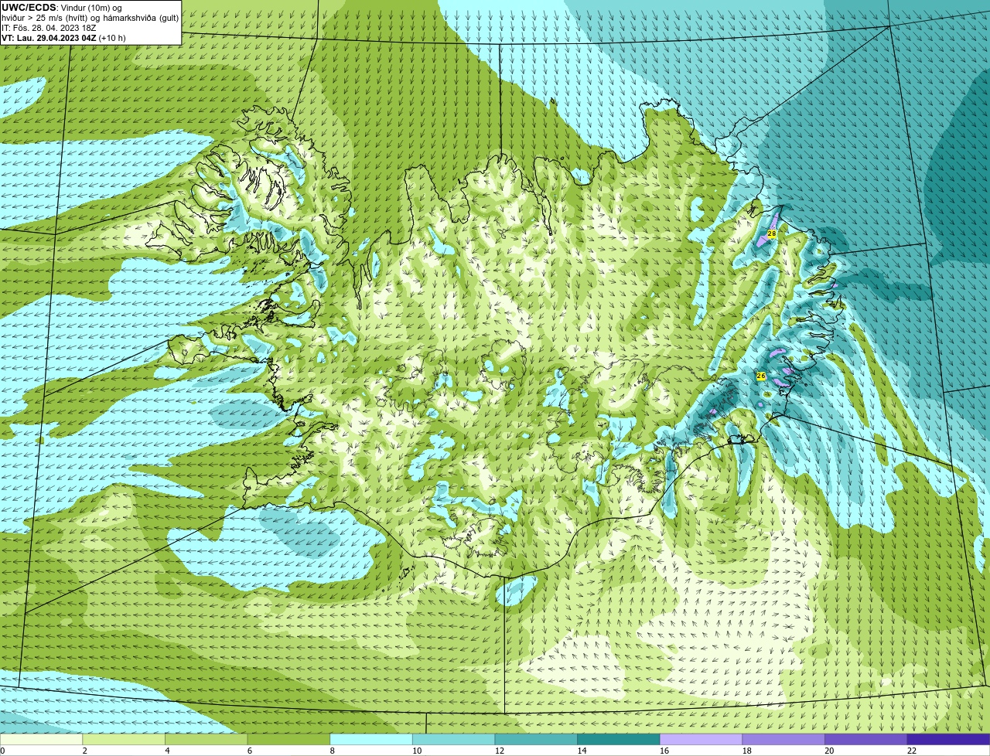This screenshot has width=990, height=756.
Task: Pick the purple swatch between 18 and 20
Action: pos(783,739)
